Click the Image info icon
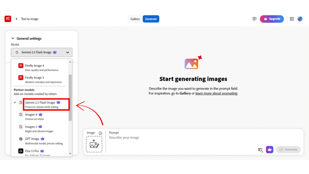 pyautogui.click(x=100, y=133)
